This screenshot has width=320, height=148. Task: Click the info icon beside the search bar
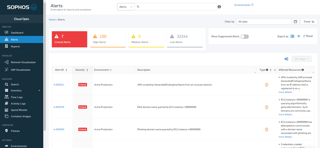coord(219,7)
